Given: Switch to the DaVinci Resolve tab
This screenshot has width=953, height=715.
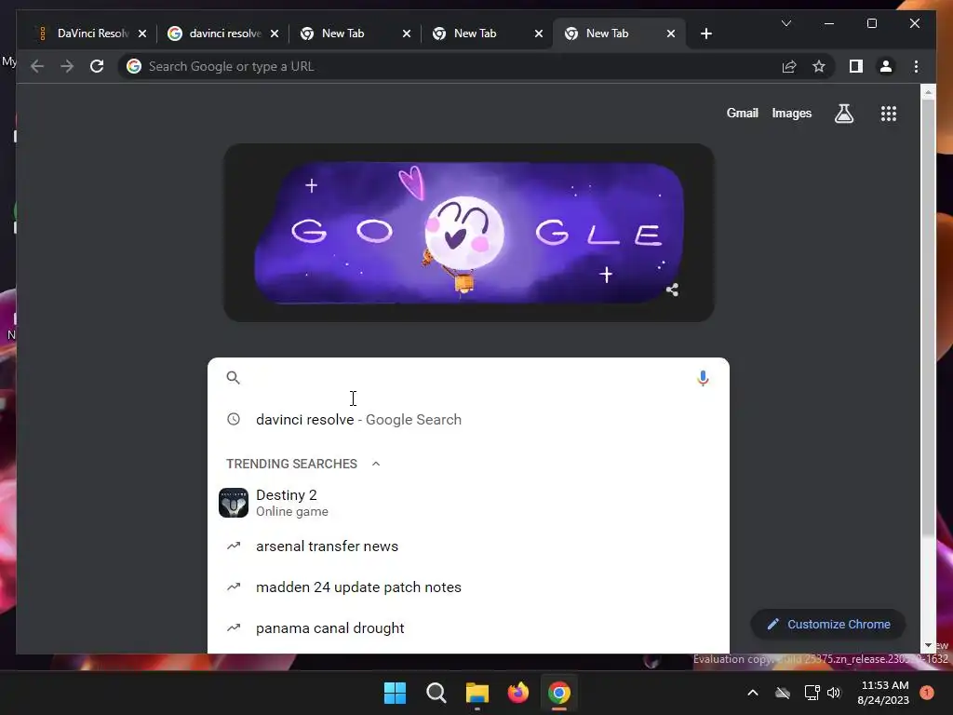Looking at the screenshot, I should coord(91,34).
